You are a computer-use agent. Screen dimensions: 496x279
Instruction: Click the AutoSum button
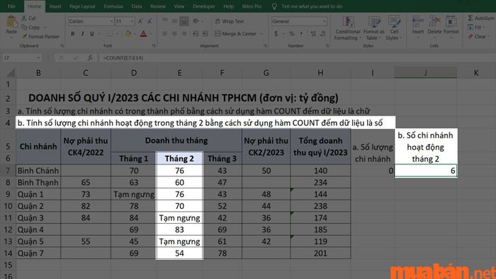point(481,18)
